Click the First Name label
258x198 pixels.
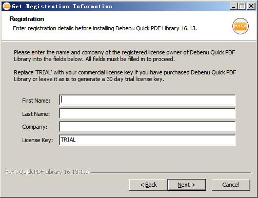(x=36, y=101)
